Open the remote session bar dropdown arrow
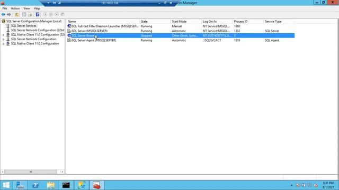 click(x=48, y=3)
